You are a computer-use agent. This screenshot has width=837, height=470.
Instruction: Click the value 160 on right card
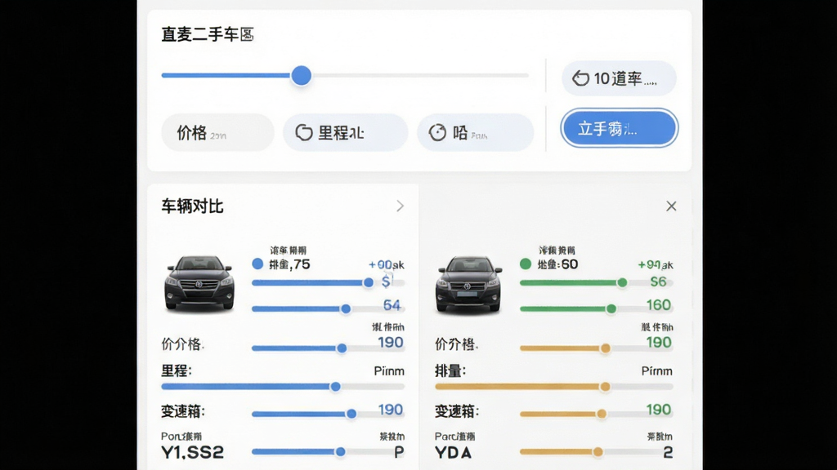click(x=659, y=305)
